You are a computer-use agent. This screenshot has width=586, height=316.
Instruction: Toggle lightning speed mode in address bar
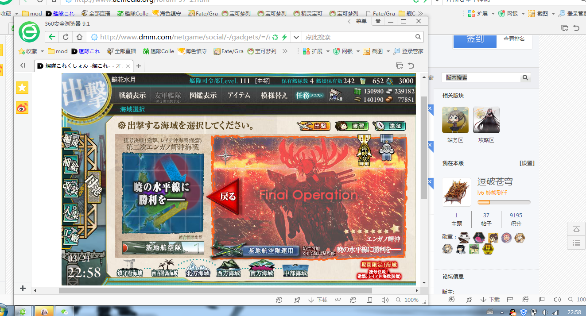pyautogui.click(x=284, y=37)
